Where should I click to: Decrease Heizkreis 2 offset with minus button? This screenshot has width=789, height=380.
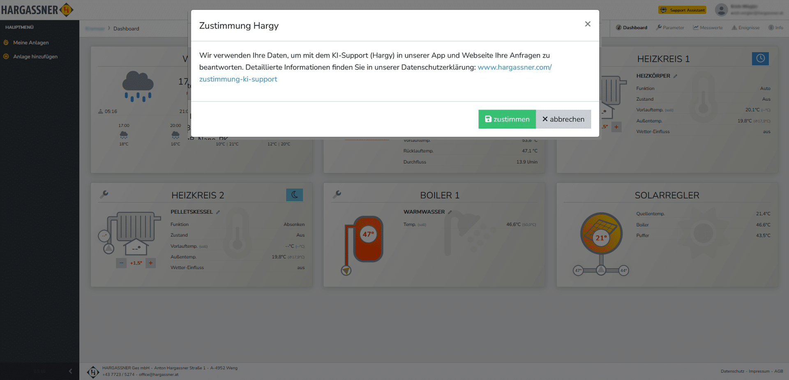(121, 263)
